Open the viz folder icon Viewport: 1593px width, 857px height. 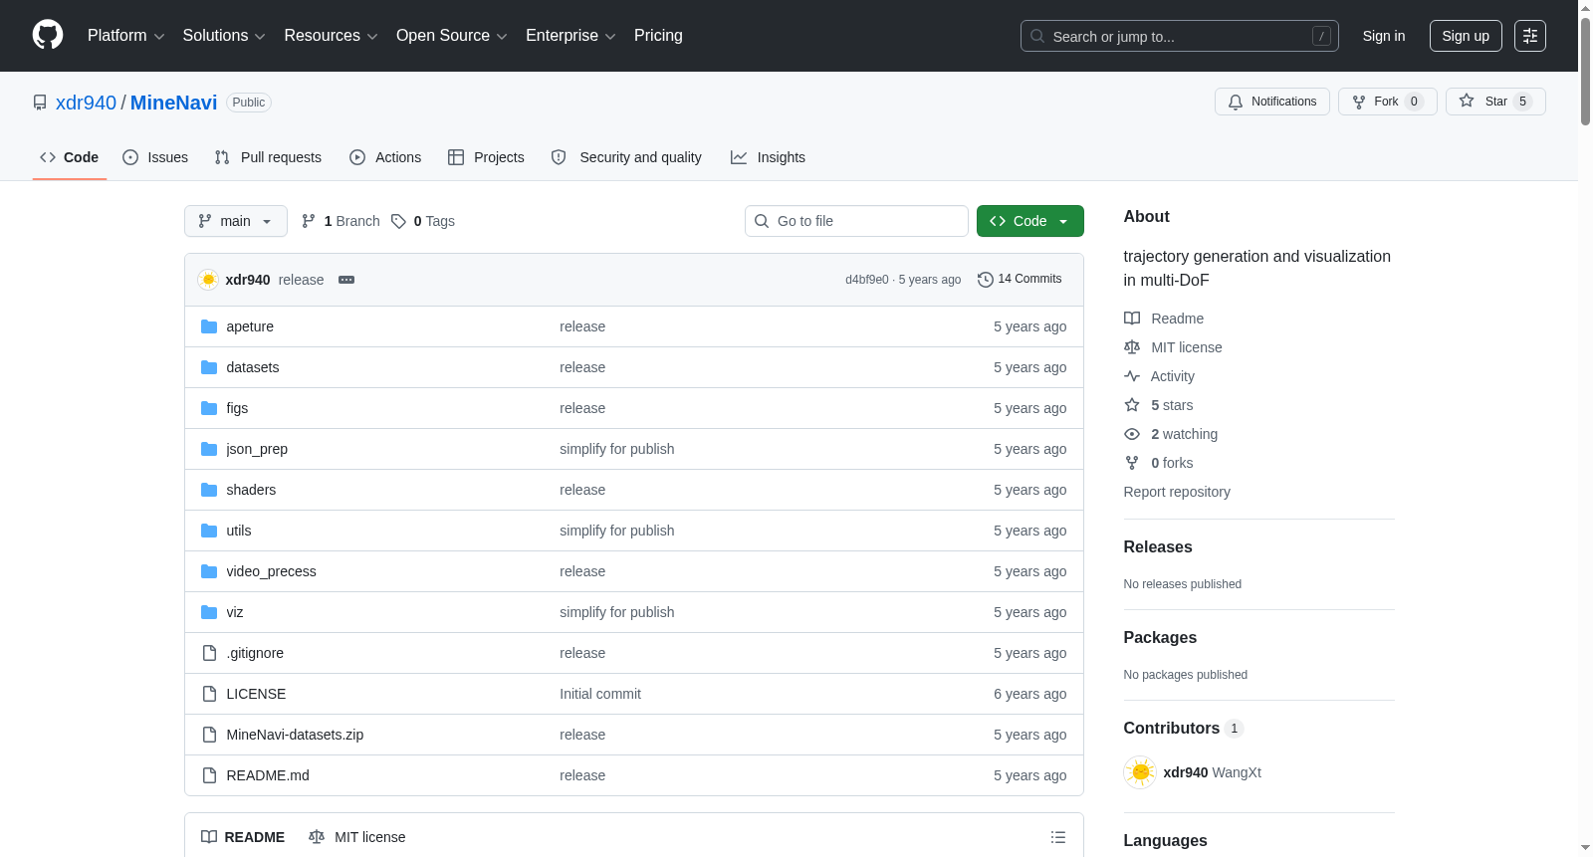(209, 612)
